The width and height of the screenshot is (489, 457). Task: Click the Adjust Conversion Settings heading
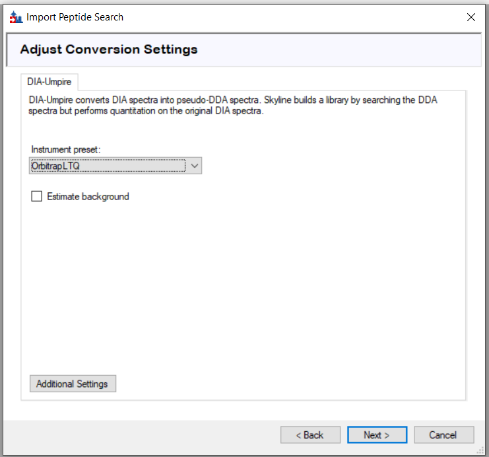[109, 50]
